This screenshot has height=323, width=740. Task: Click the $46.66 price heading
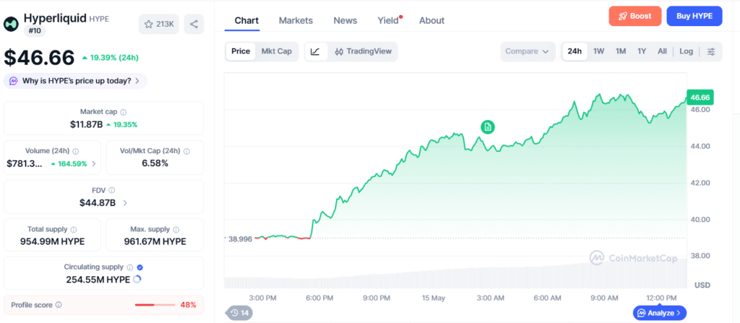point(39,58)
